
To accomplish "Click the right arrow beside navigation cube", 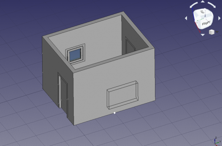I will coord(219,18).
